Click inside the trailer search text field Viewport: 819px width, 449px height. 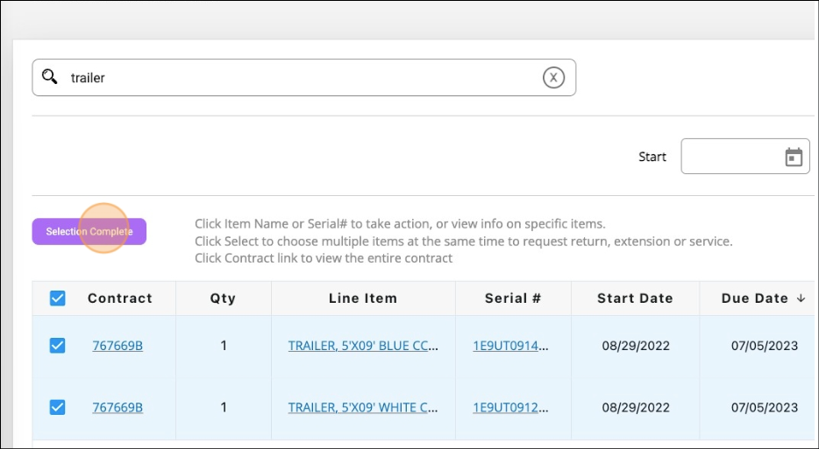(298, 78)
